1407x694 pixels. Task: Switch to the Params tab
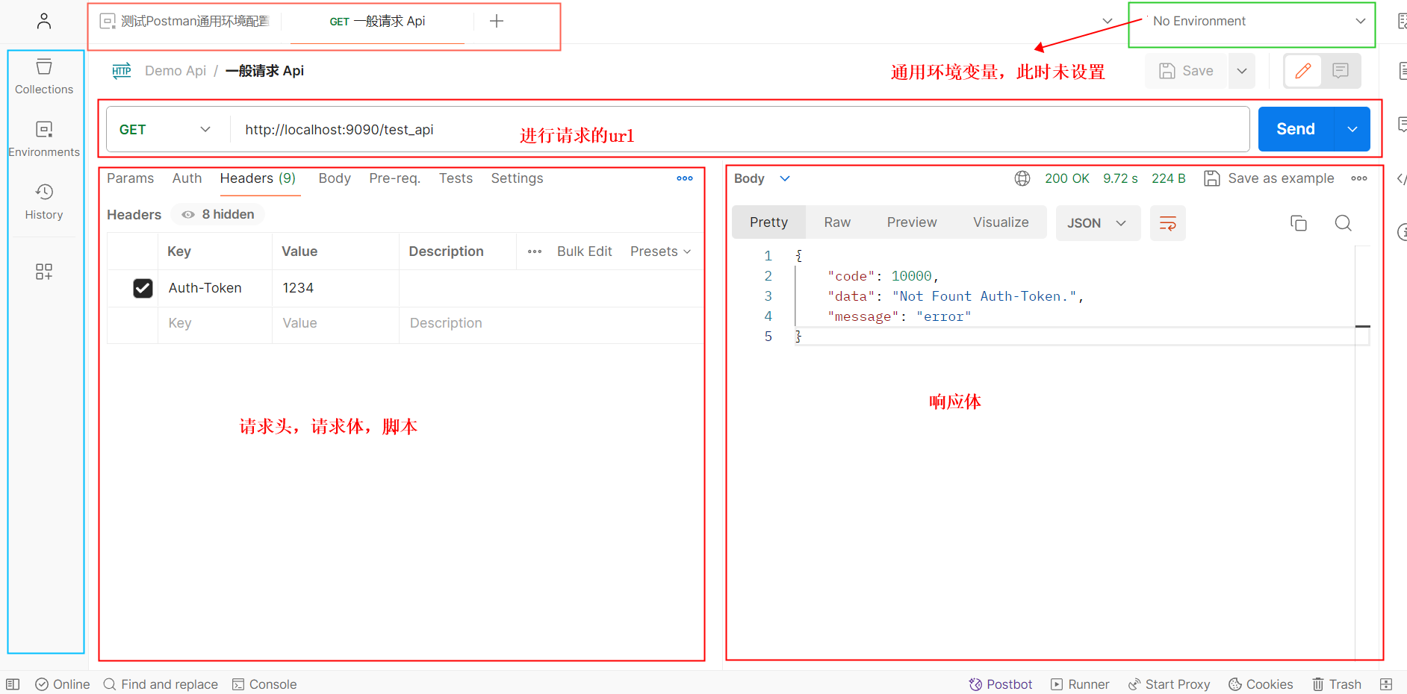pyautogui.click(x=130, y=178)
